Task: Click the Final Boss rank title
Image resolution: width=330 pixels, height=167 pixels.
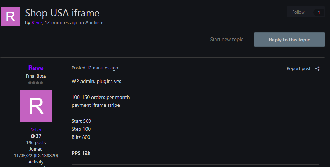Action: tap(36, 76)
